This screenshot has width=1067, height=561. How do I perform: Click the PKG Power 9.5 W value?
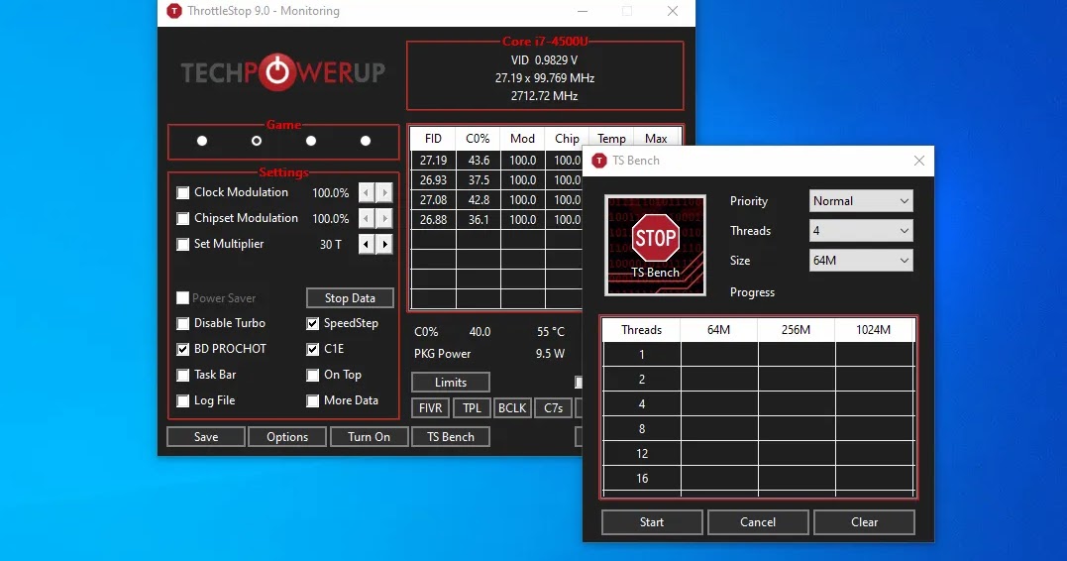click(x=550, y=354)
